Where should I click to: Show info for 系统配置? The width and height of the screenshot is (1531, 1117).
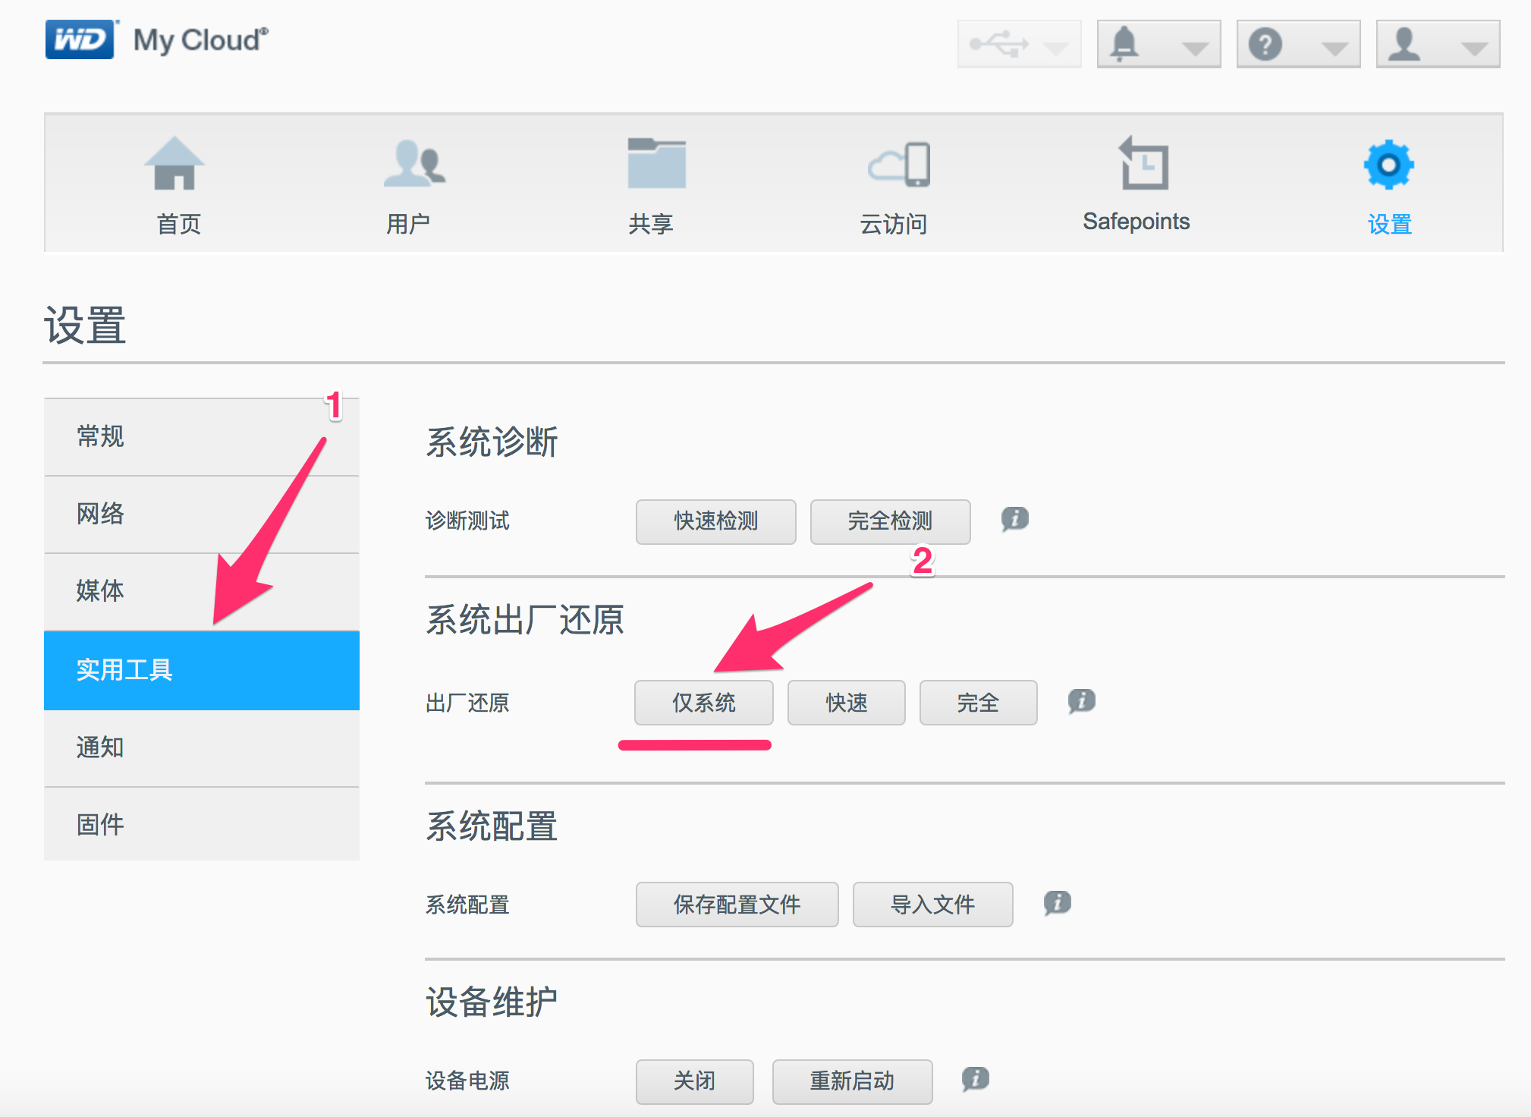(x=1058, y=903)
